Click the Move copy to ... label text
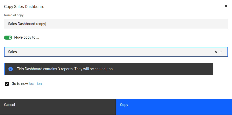The image size is (232, 115). pyautogui.click(x=27, y=38)
